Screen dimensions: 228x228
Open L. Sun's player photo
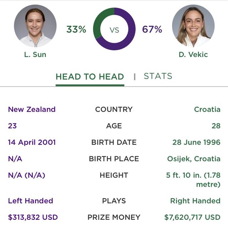[35, 26]
